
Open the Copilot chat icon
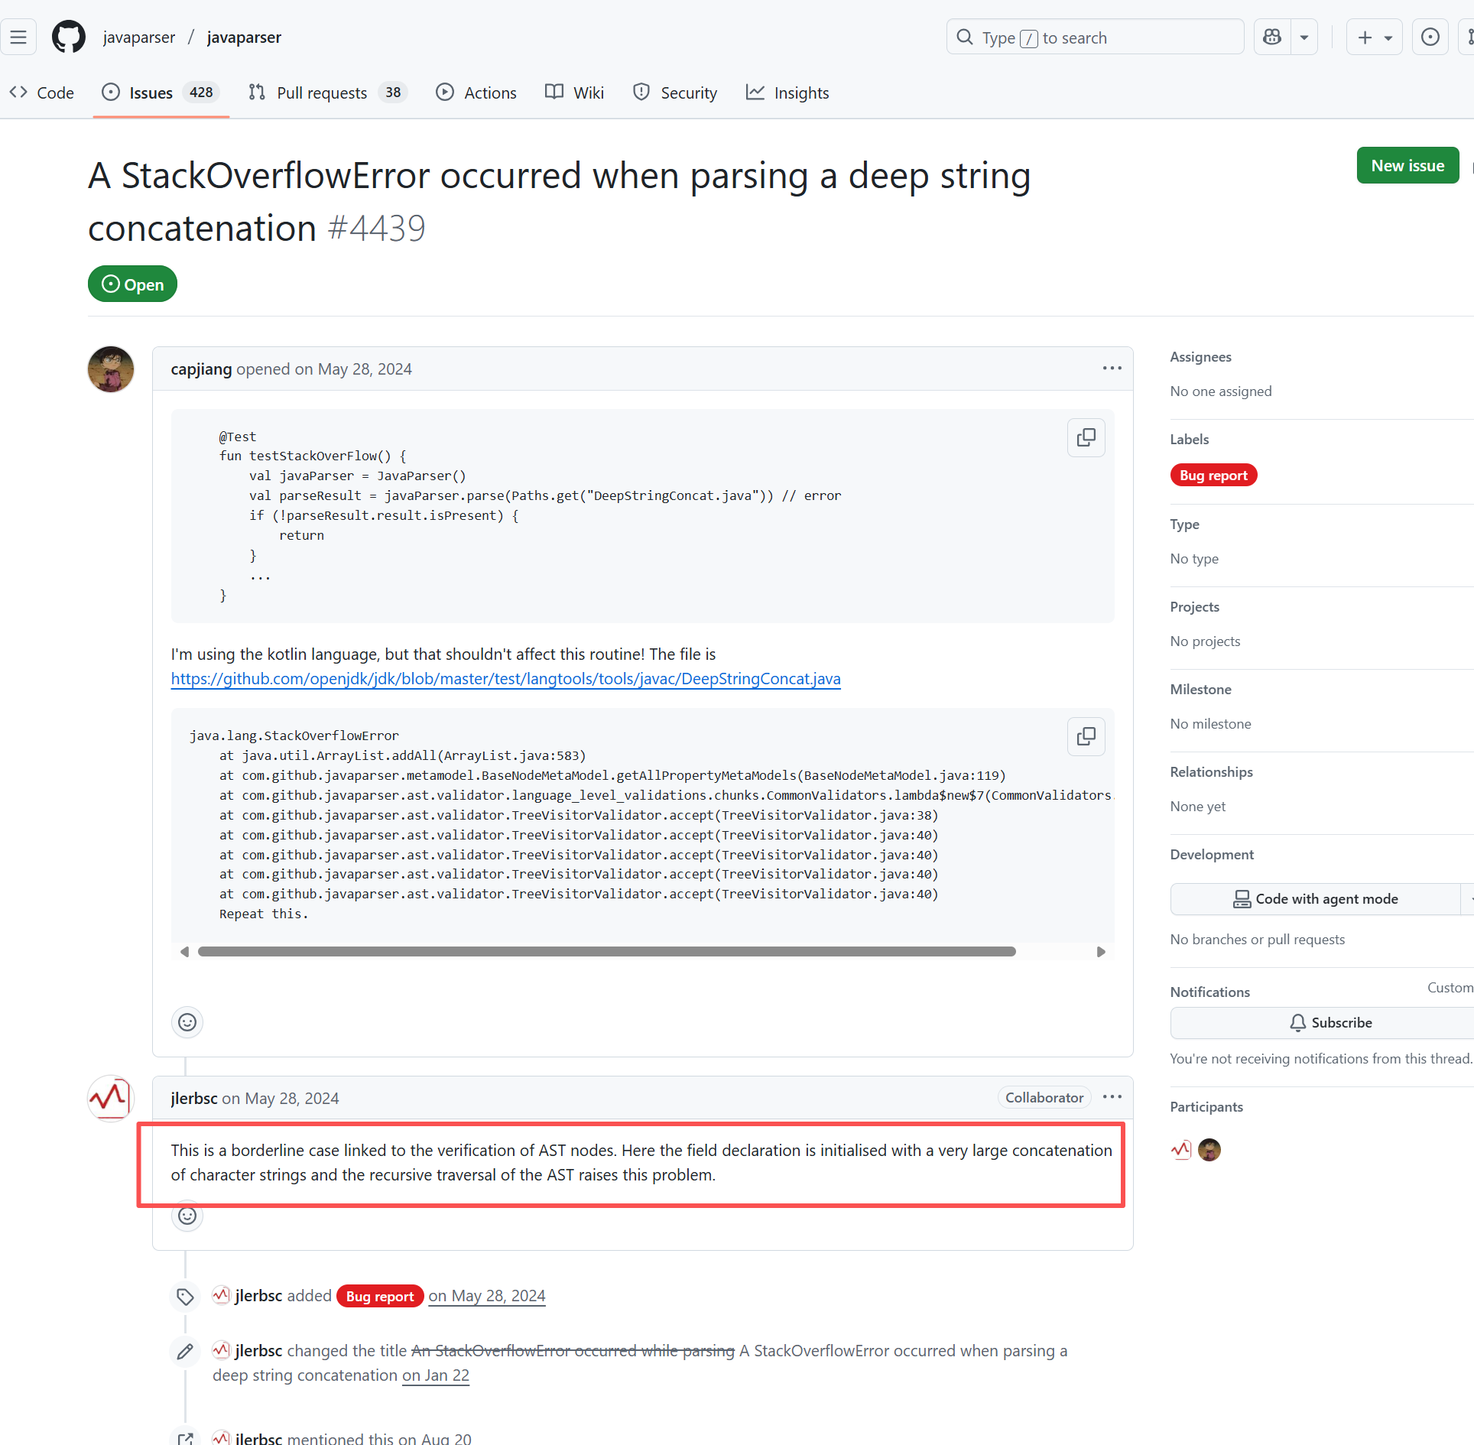[x=1272, y=37]
